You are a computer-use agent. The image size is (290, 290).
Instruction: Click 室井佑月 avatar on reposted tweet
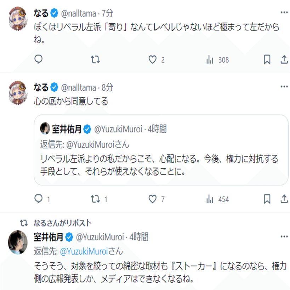pos(18,242)
